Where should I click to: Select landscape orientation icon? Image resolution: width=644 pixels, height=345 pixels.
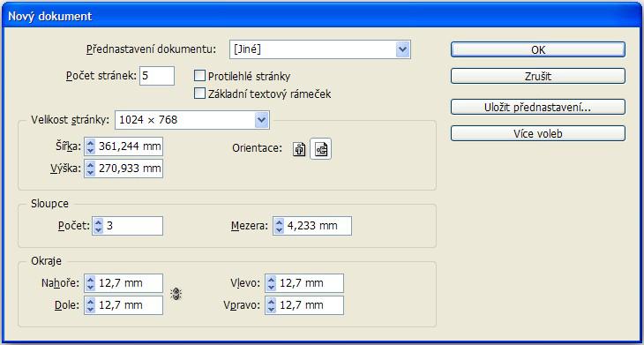click(321, 149)
